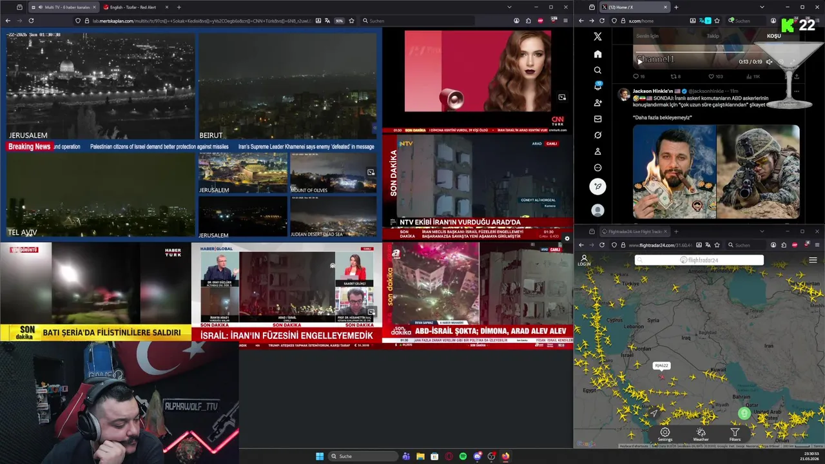Open site info lock in Multi TV address bar

pos(86,21)
